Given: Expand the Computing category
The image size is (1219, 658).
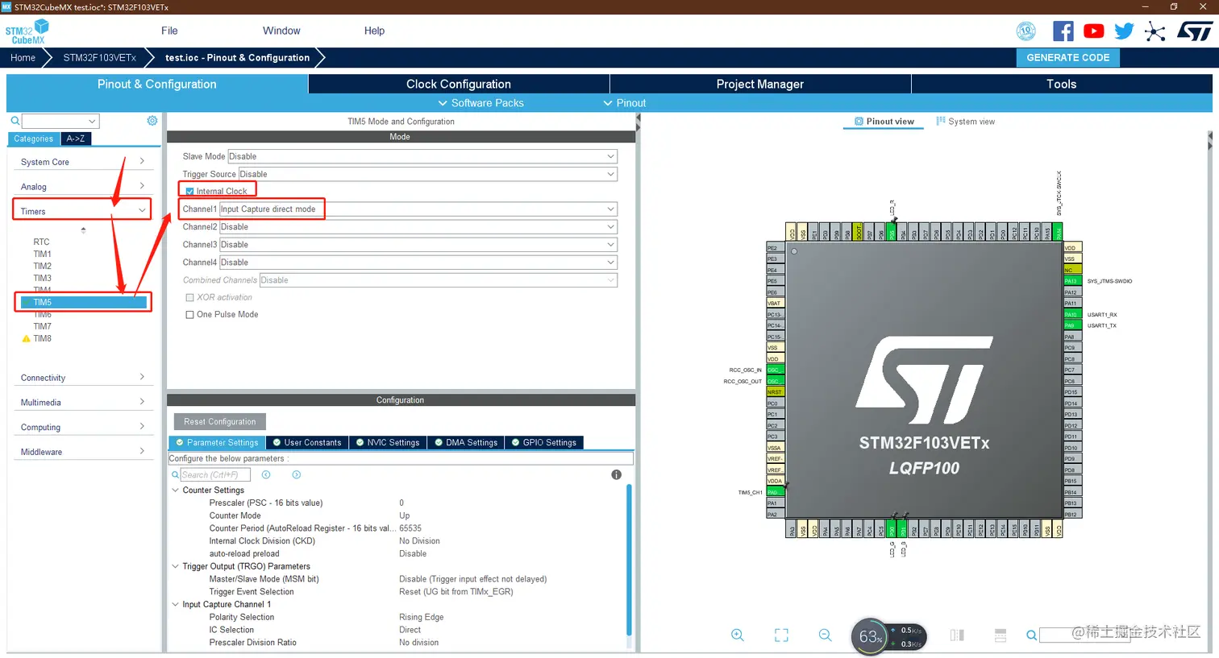Looking at the screenshot, I should 82,428.
